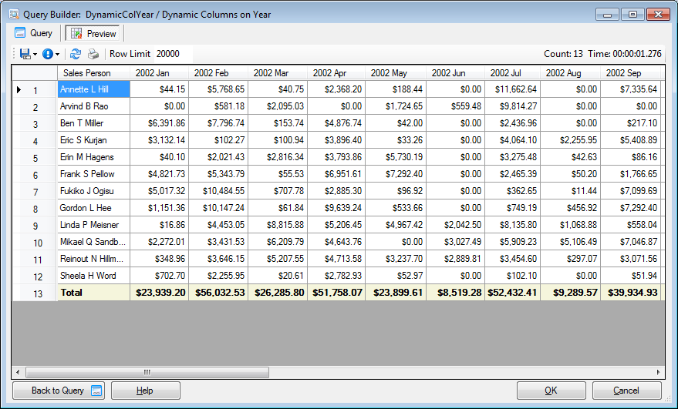Switch to the Preview tab
This screenshot has width=678, height=409.
point(93,33)
